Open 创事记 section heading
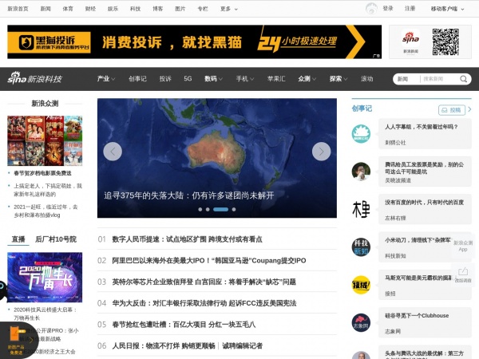The height and width of the screenshot is (359, 479). click(362, 108)
